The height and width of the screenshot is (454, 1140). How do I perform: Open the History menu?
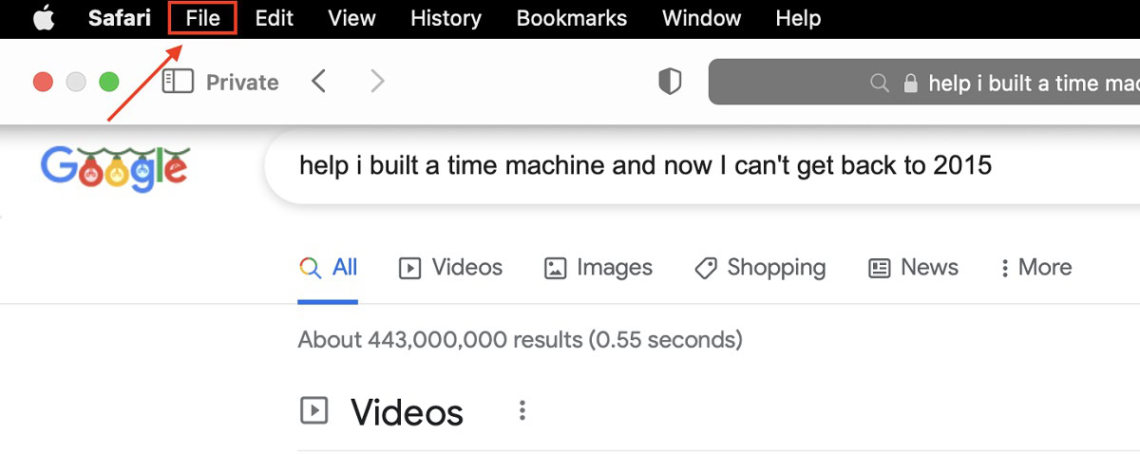click(446, 18)
